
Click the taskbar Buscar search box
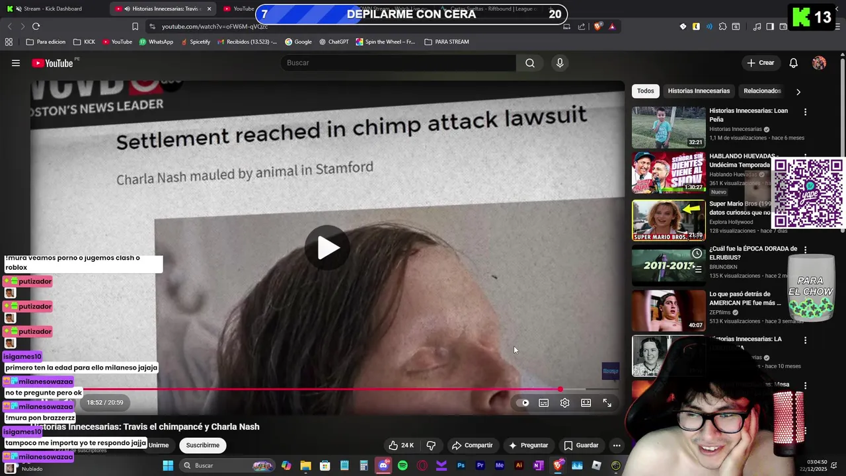point(228,465)
